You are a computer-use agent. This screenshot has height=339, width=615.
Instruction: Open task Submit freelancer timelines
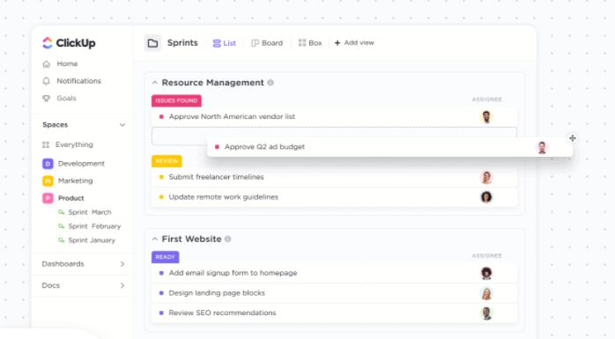coord(216,177)
